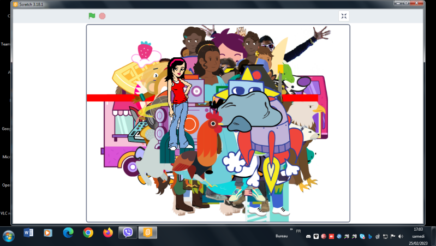
Task: Switch to Viber in the taskbar
Action: [128, 233]
